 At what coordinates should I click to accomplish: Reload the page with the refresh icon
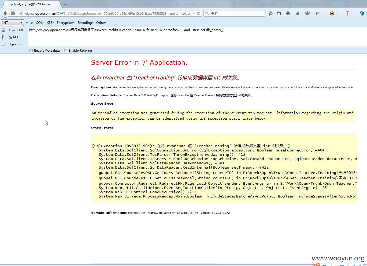click(x=199, y=13)
